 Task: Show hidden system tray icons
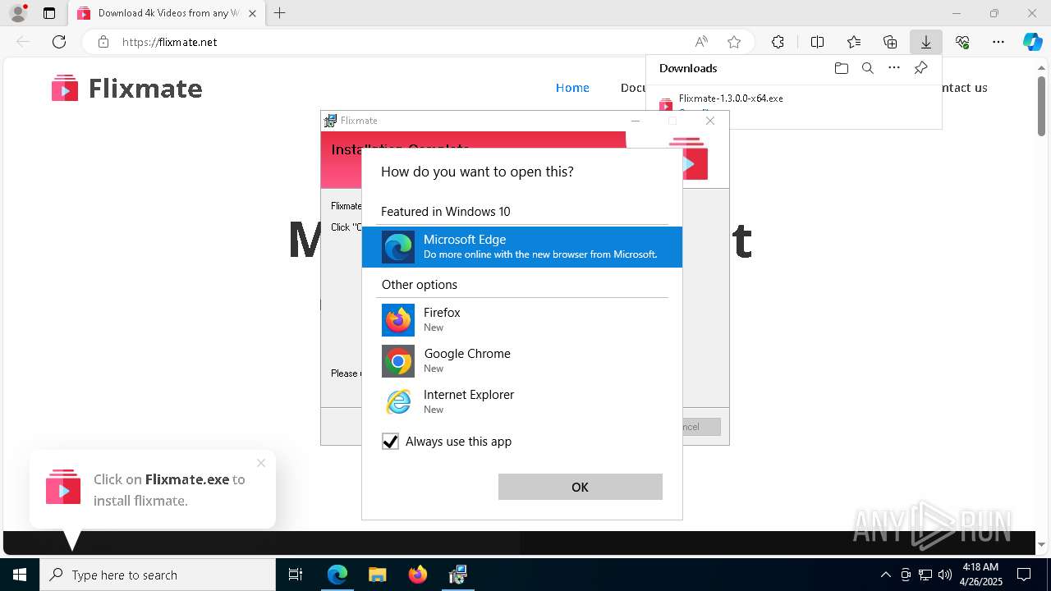click(885, 575)
